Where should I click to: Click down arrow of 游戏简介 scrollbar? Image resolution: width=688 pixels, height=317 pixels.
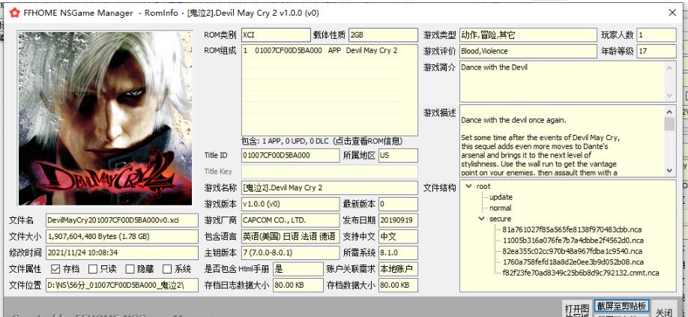click(x=669, y=95)
